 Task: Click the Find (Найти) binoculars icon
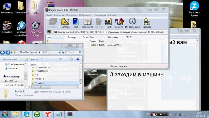[x=109, y=23]
